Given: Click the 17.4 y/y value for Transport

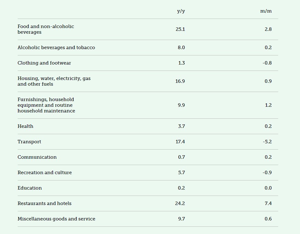Looking at the screenshot, I should (180, 142).
